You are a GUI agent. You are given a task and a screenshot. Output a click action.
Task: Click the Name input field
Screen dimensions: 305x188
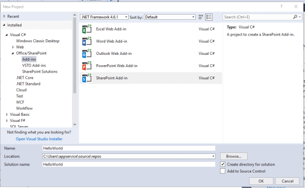click(129, 148)
